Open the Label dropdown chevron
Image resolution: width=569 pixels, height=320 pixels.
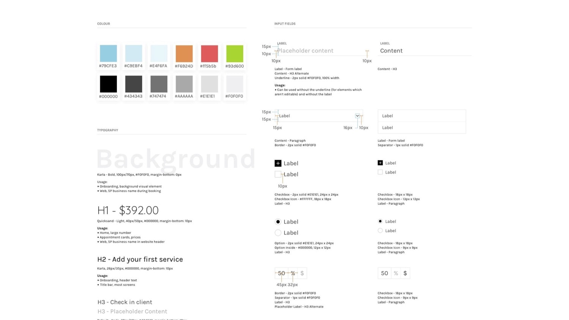click(357, 116)
